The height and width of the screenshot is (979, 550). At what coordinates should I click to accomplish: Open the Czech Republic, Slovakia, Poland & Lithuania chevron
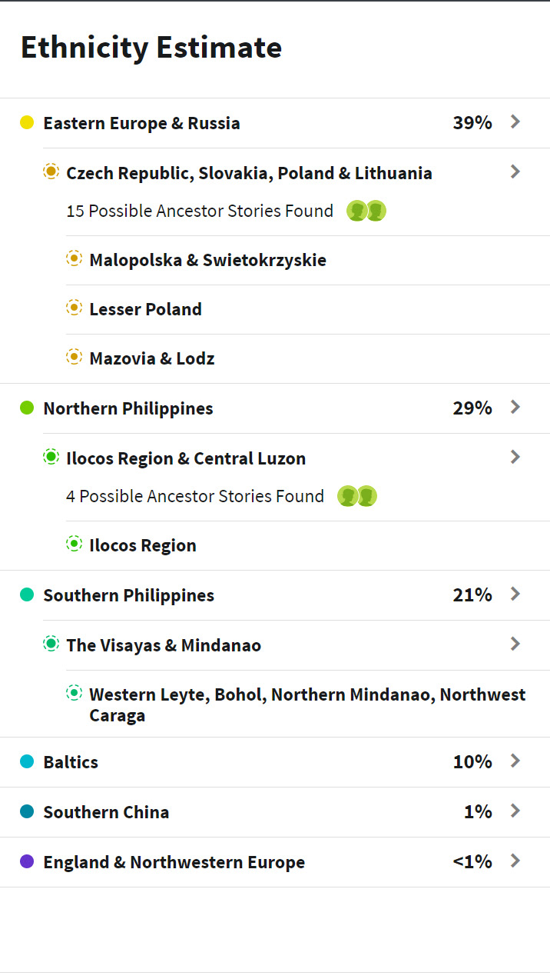click(515, 171)
